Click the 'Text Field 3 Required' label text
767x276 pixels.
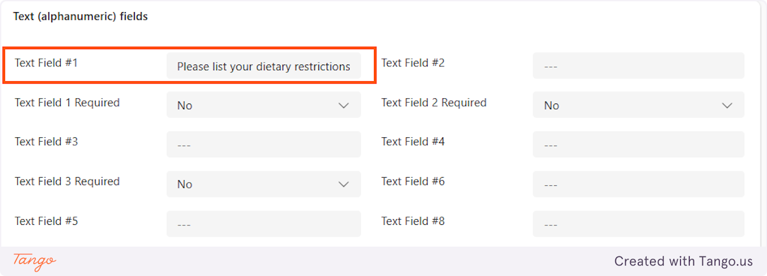coord(67,181)
